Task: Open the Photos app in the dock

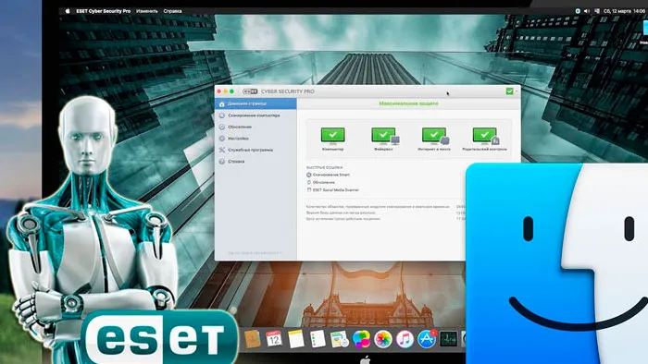Action: coord(383,339)
